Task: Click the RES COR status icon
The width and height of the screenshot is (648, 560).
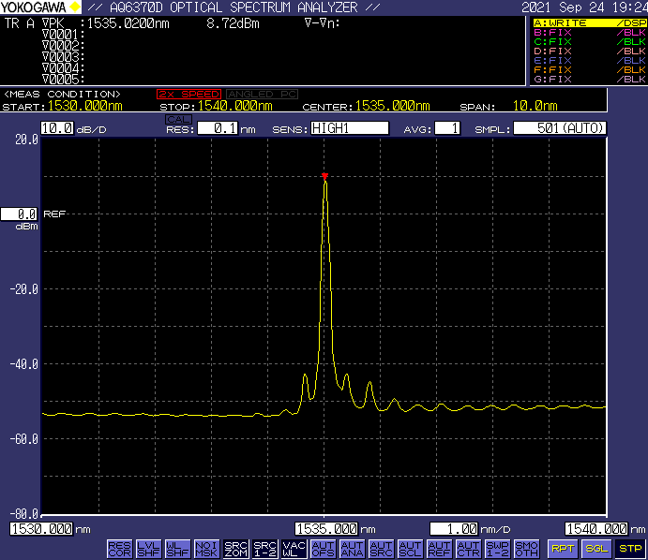Action: pyautogui.click(x=119, y=548)
